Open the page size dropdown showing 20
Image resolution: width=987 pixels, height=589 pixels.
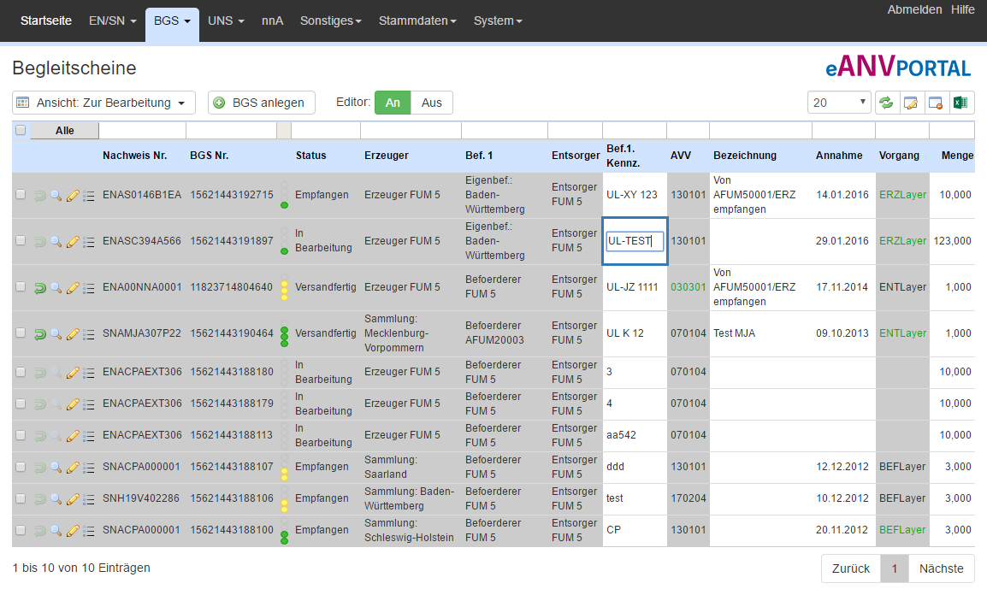point(839,103)
